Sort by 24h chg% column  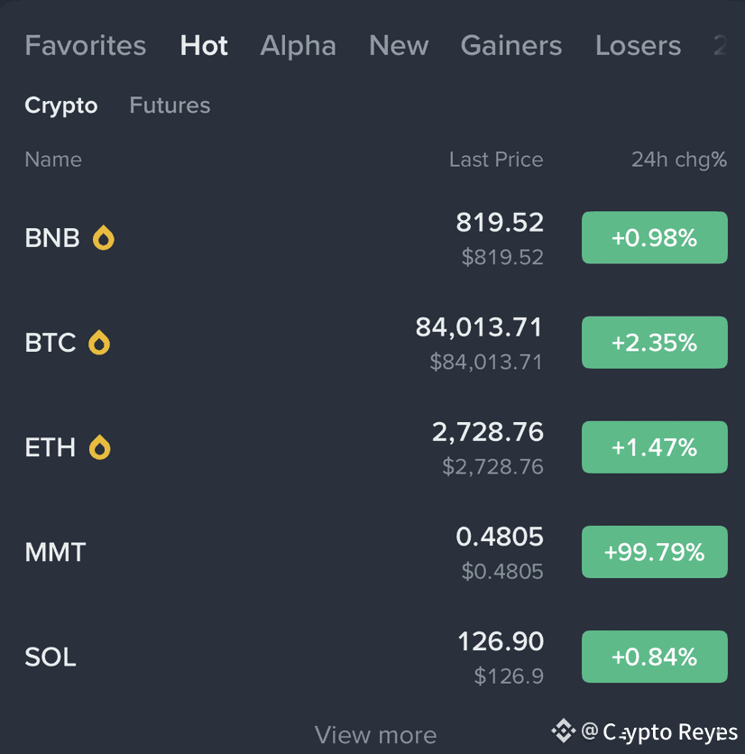click(x=678, y=160)
